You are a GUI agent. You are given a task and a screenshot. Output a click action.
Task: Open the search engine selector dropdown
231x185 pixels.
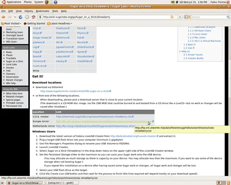[188, 17]
